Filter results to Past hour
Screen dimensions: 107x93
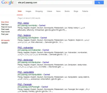5,25
